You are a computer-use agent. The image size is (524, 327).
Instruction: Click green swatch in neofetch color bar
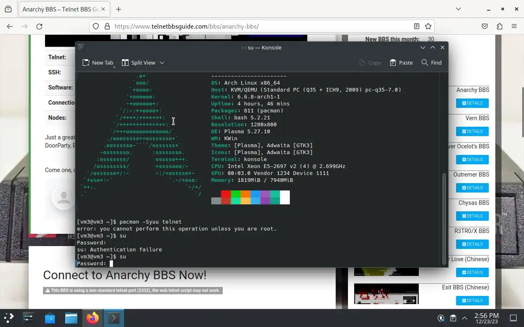(x=236, y=197)
